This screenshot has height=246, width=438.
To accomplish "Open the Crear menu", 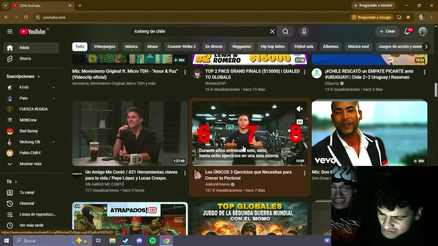I will tap(387, 31).
